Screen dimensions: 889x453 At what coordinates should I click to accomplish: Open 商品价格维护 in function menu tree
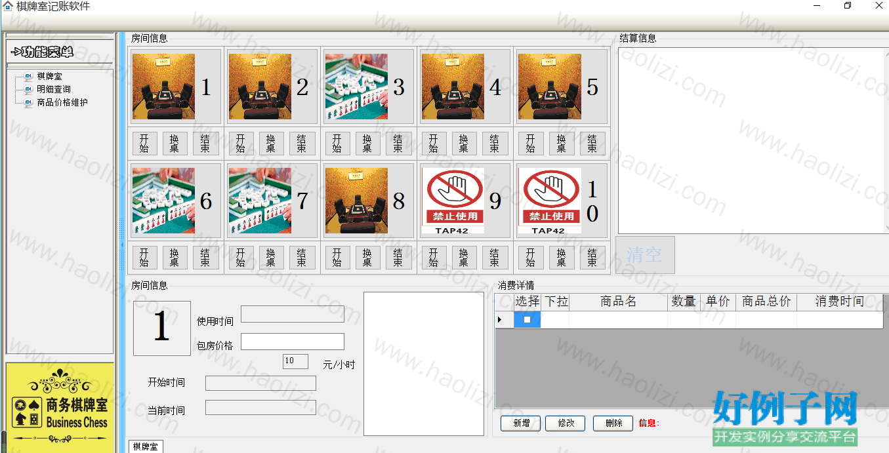(62, 102)
